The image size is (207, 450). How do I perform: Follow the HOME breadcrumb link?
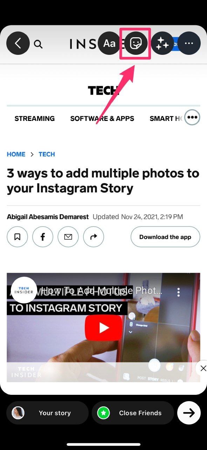16,154
